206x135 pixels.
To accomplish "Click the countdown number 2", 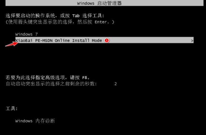I will coord(116,84).
